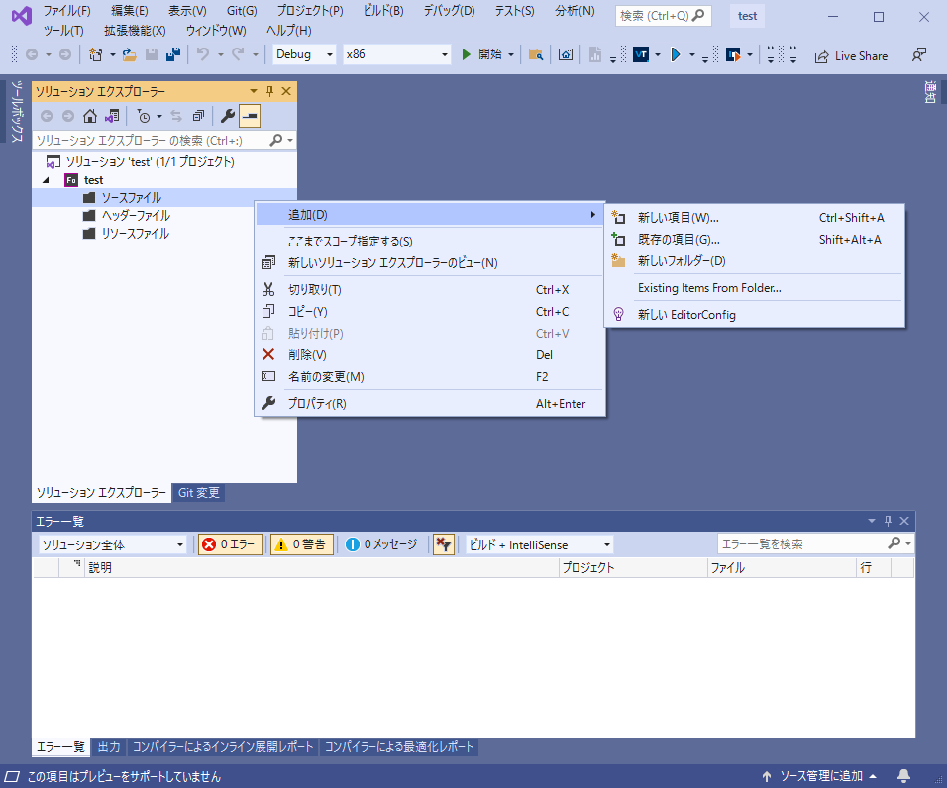
Task: Pin the Solution Explorer panel
Action: [270, 91]
